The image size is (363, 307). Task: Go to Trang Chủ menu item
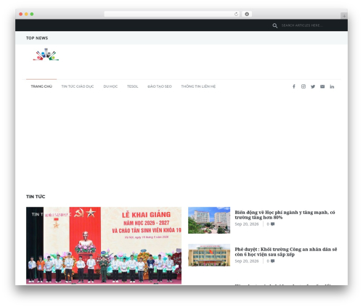pyautogui.click(x=41, y=86)
